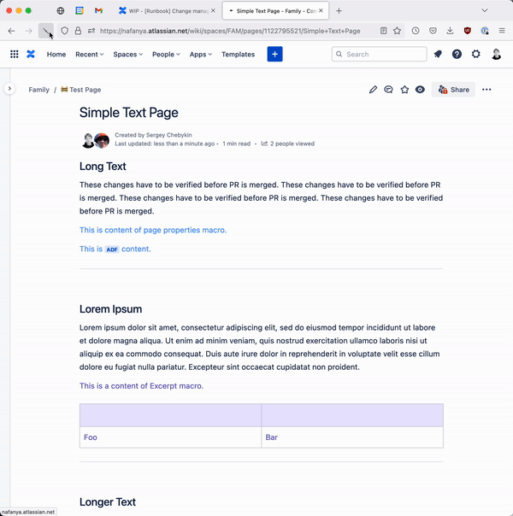Open the pinned Gmail tab

(98, 11)
